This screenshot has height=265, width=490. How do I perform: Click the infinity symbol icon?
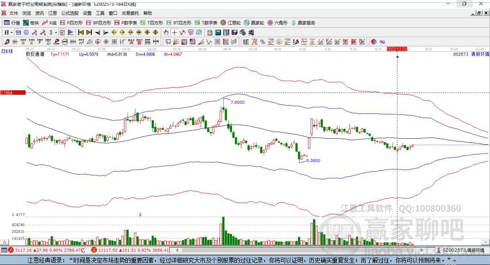coord(382,42)
